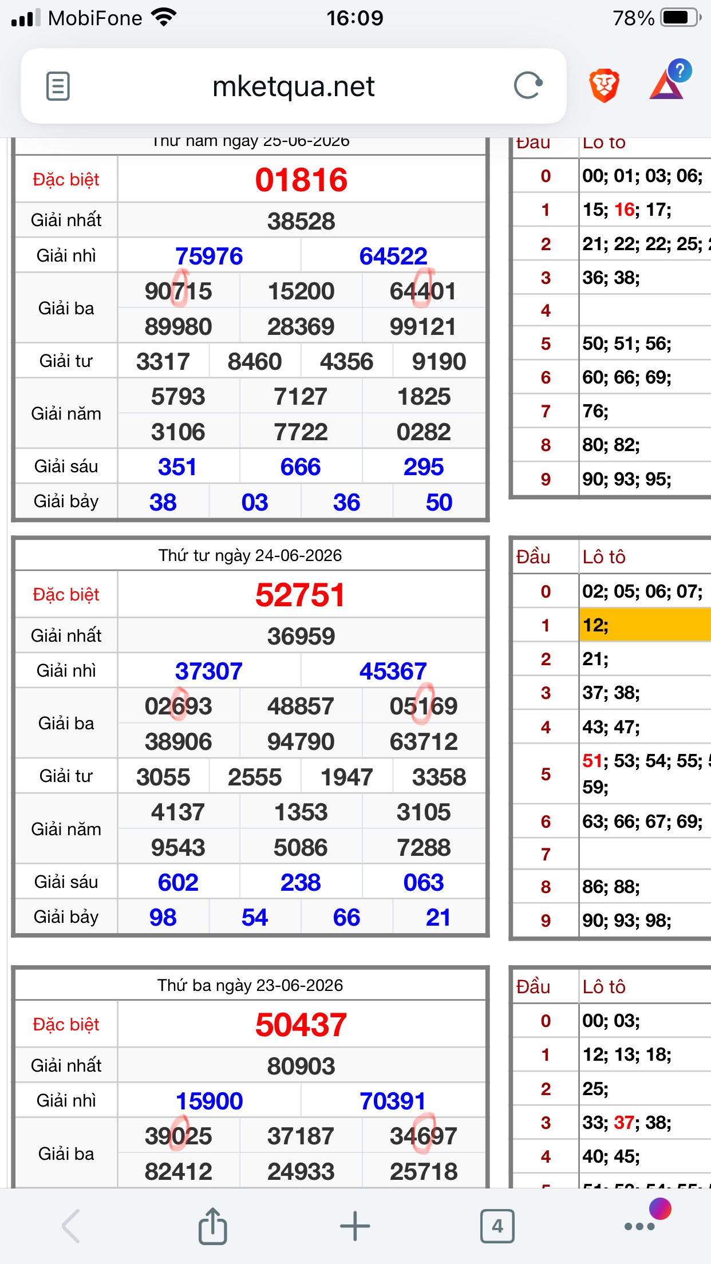711x1264 pixels.
Task: Select third prize number 28369
Action: click(301, 326)
